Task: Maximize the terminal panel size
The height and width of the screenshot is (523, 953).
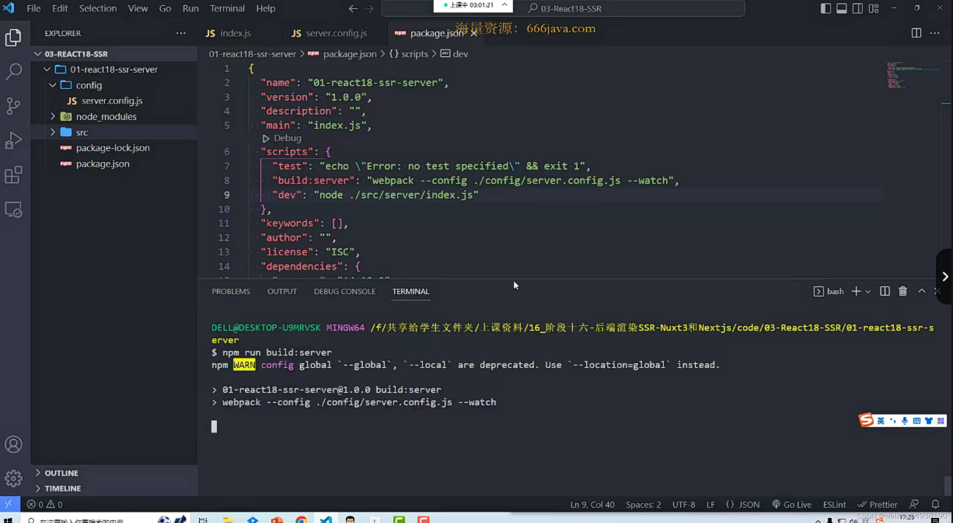Action: pos(922,291)
